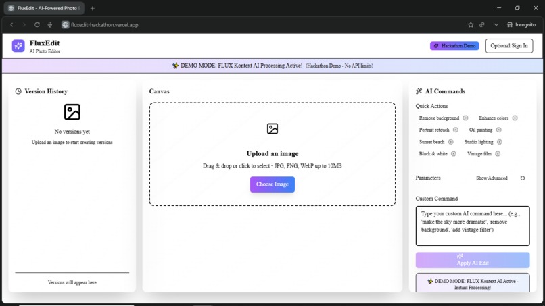The image size is (545, 306).
Task: Click plus icon next to Black & white
Action: (454, 153)
